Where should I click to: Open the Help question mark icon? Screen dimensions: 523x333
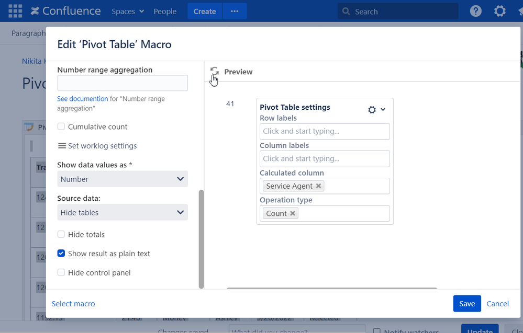pos(476,11)
